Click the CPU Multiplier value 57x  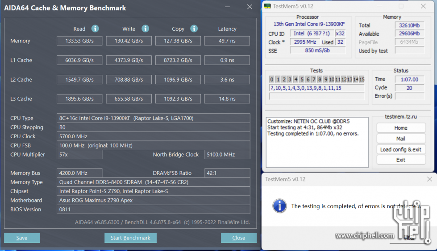click(x=79, y=154)
